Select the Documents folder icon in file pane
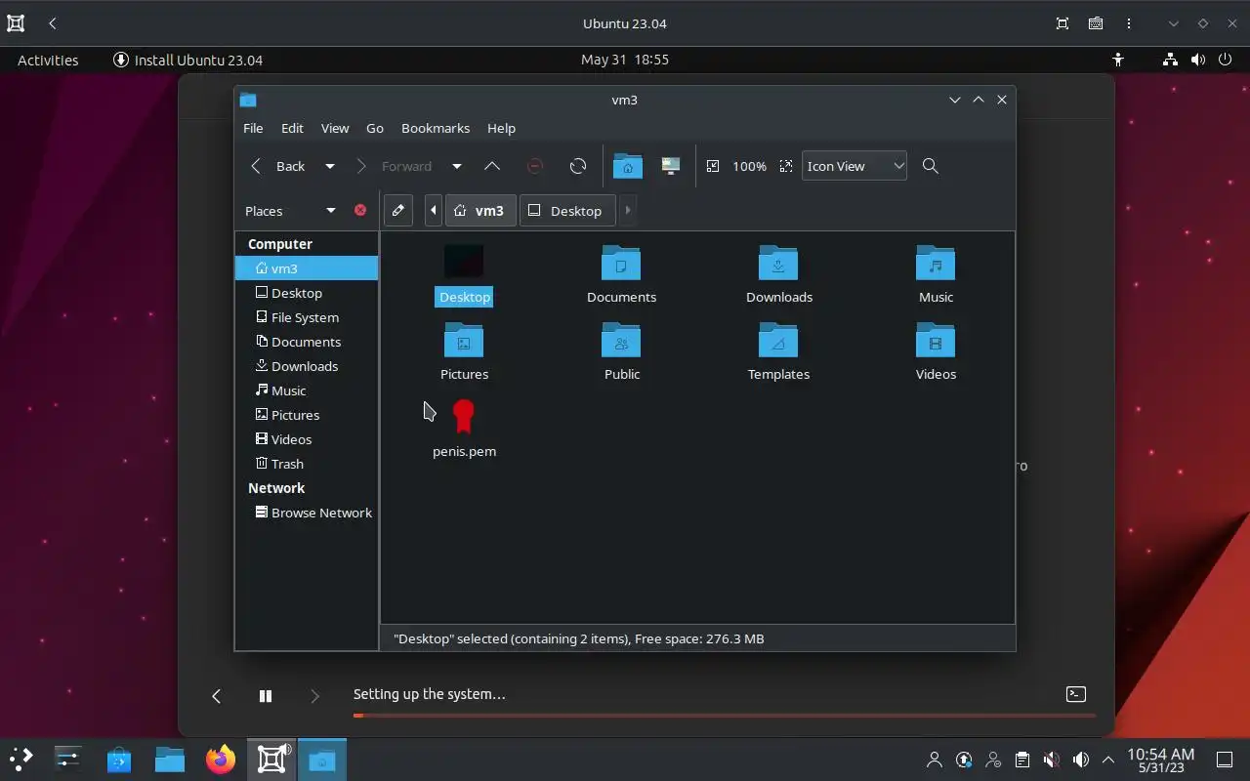 [621, 262]
